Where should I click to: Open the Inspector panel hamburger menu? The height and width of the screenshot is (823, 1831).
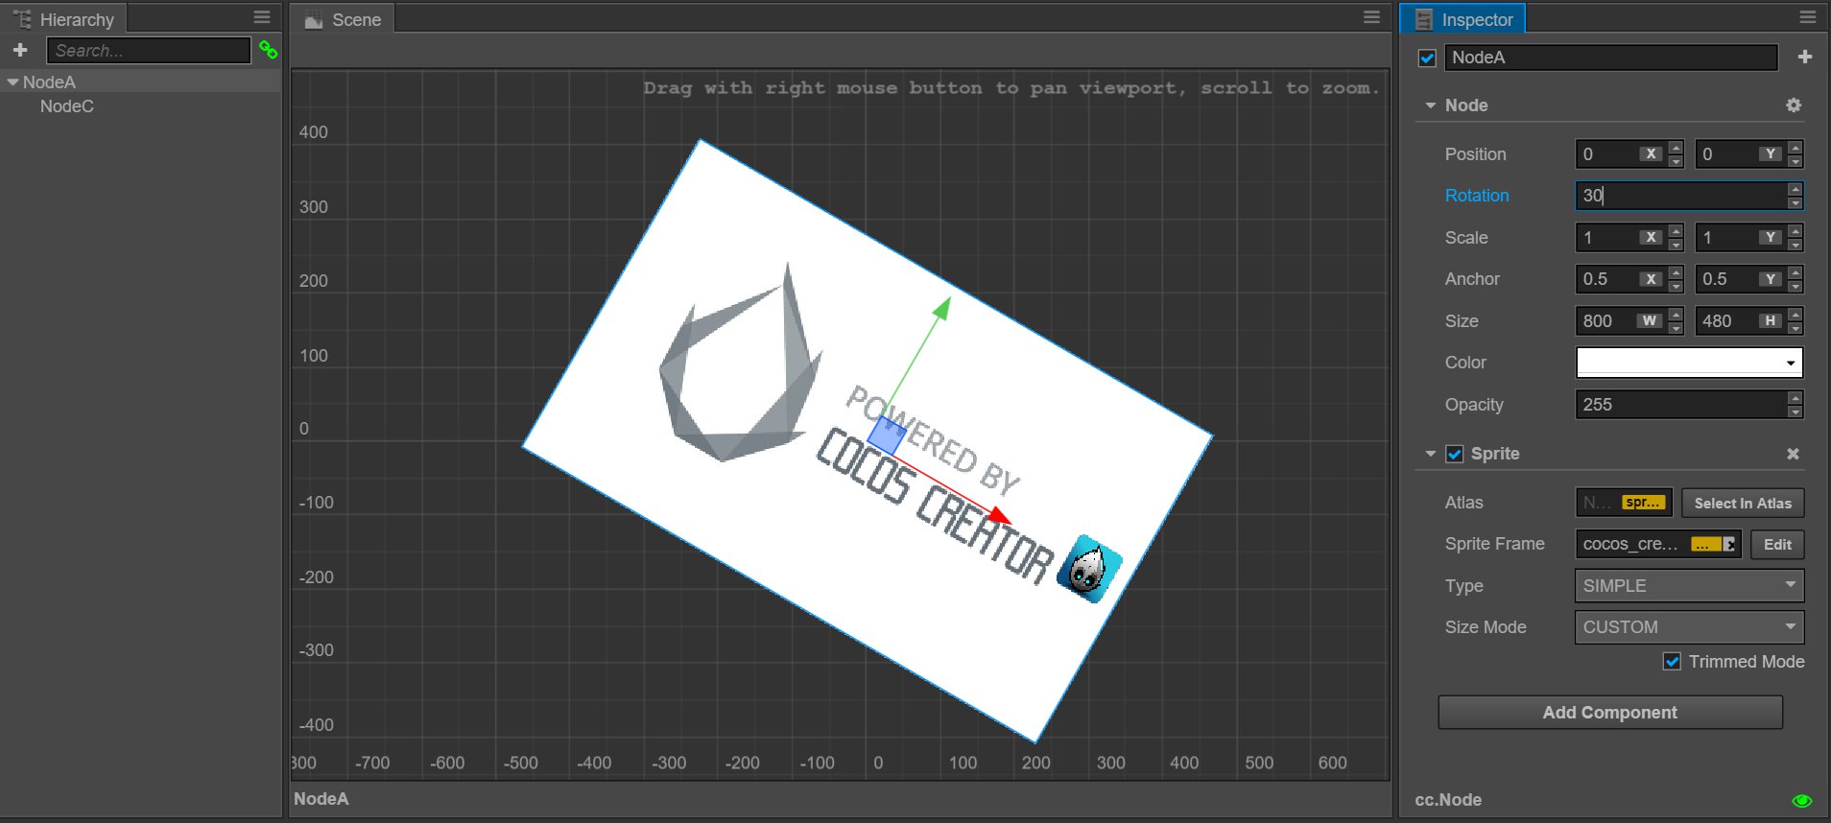1807,17
